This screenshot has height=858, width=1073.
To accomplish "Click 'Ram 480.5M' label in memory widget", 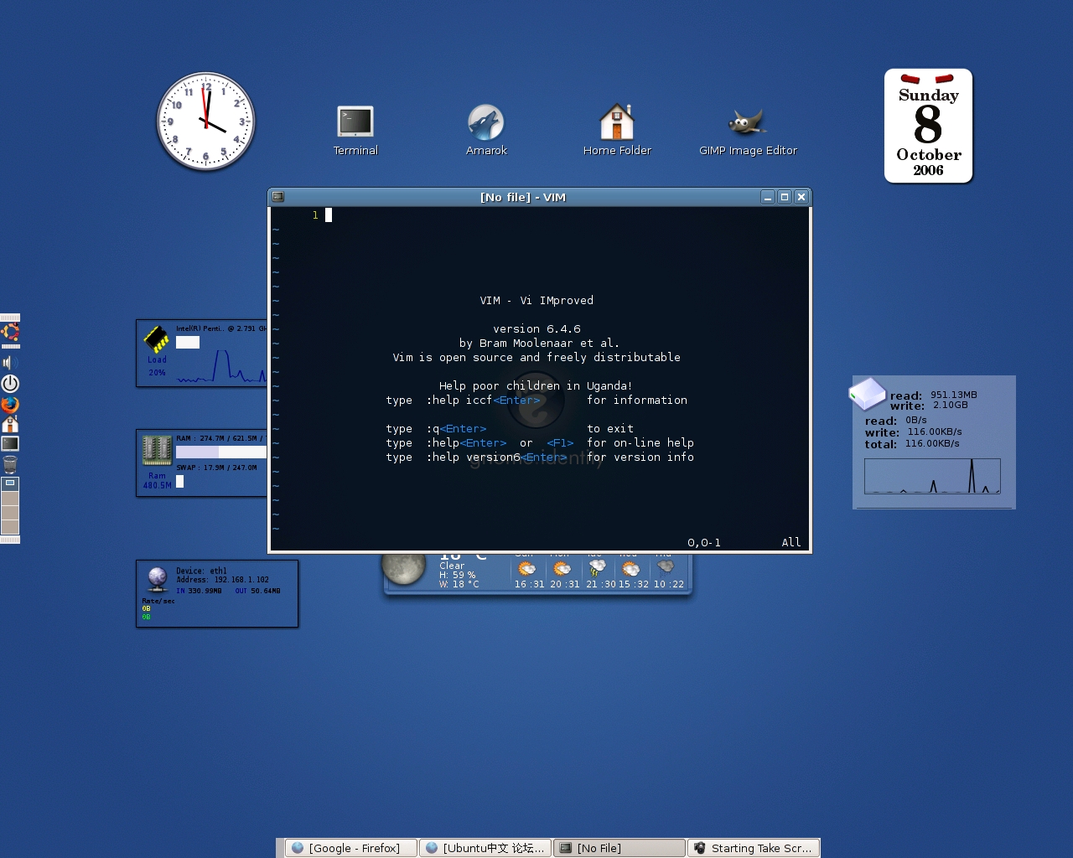I will [x=157, y=480].
